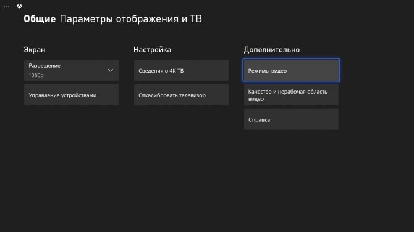
Task: Click the Настройка column heading
Action: (x=153, y=50)
